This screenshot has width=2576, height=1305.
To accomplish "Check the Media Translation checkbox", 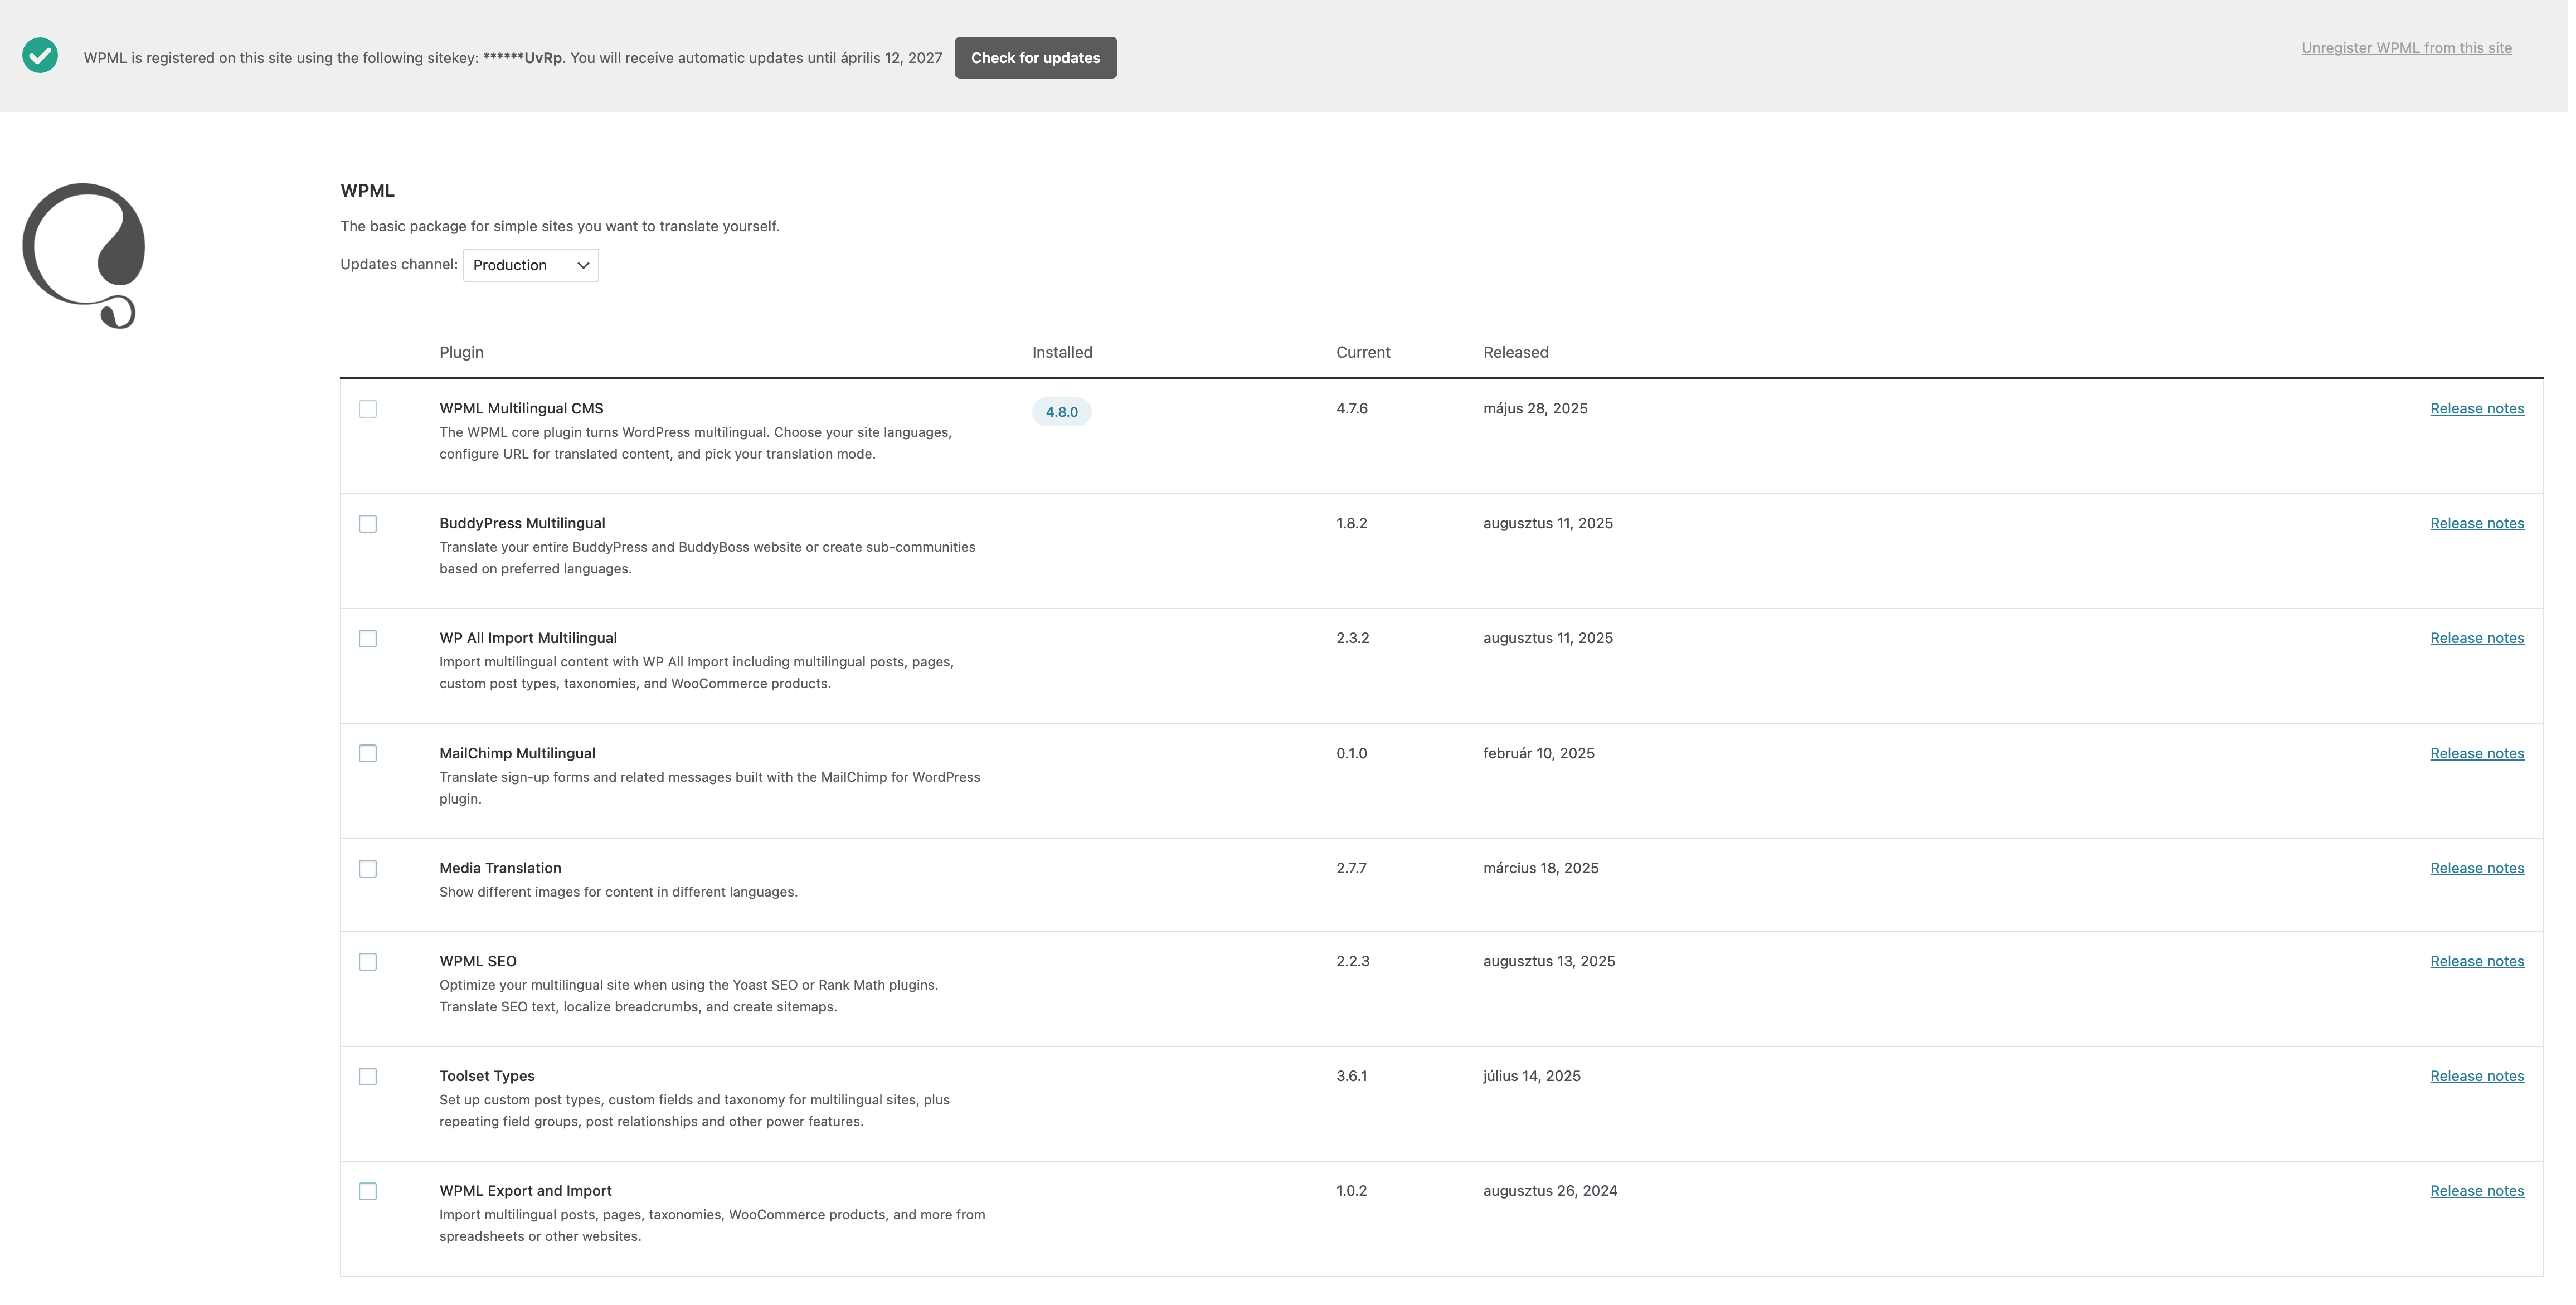I will [x=368, y=869].
